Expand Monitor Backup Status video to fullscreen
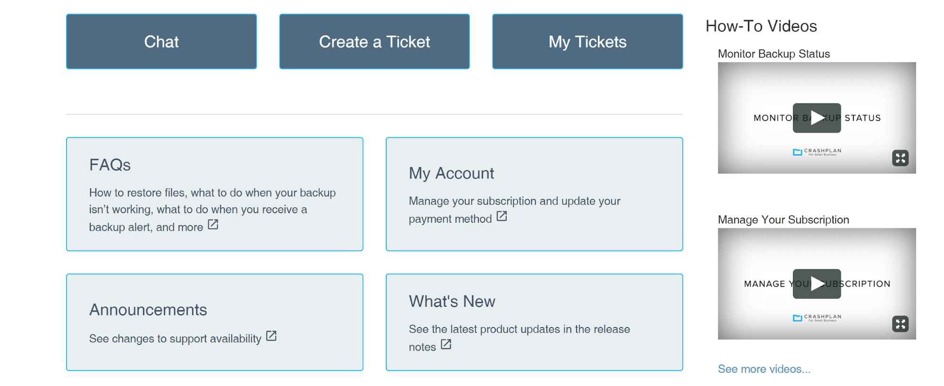The height and width of the screenshot is (386, 944). pos(900,158)
